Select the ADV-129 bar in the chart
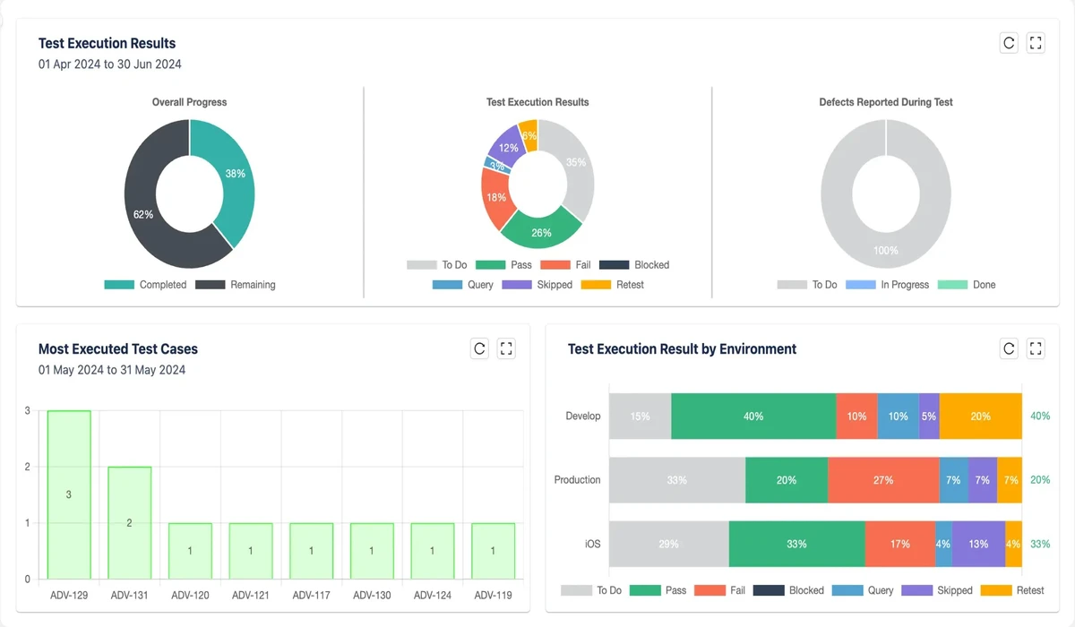The width and height of the screenshot is (1075, 627). (69, 494)
